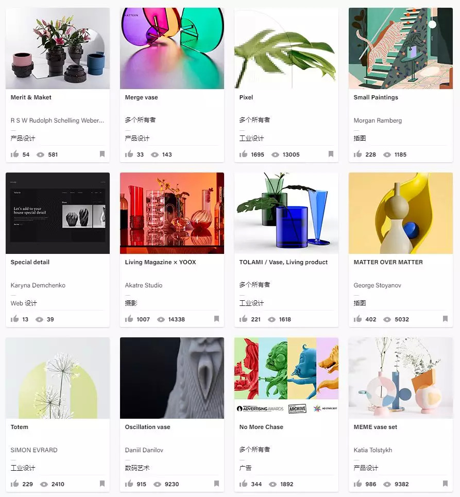Open Karyna Demchenko's profile link

point(38,285)
